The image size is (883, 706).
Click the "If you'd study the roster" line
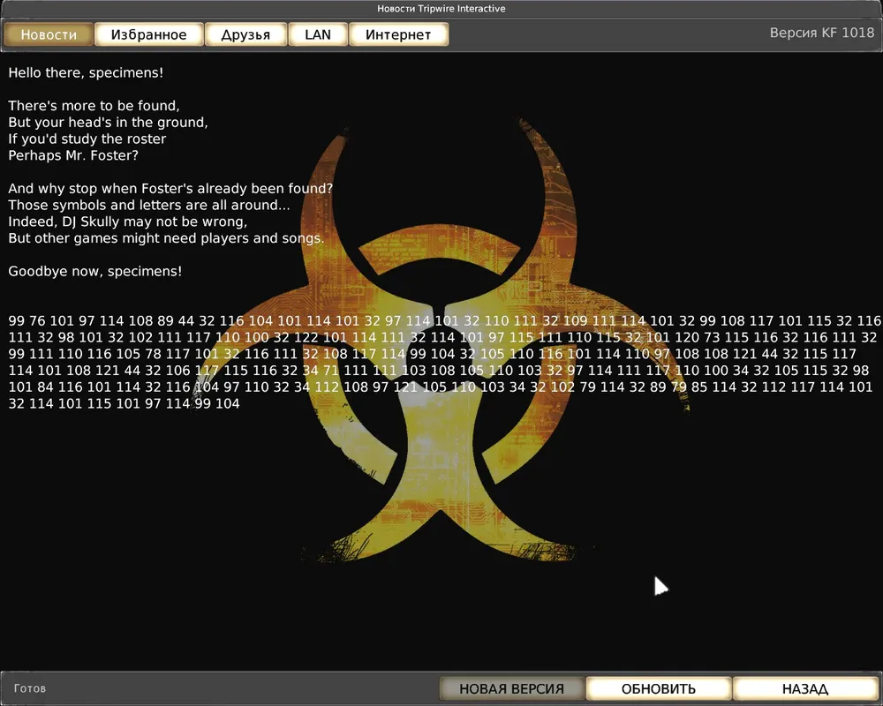[x=87, y=139]
